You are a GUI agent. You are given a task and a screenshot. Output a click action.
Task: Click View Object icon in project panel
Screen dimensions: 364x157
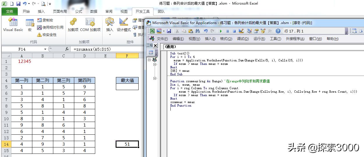(151, 52)
